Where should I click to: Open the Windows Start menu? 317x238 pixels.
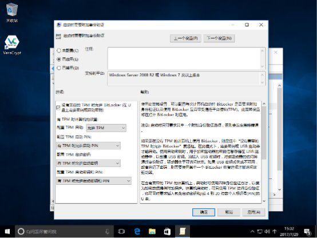(7, 231)
